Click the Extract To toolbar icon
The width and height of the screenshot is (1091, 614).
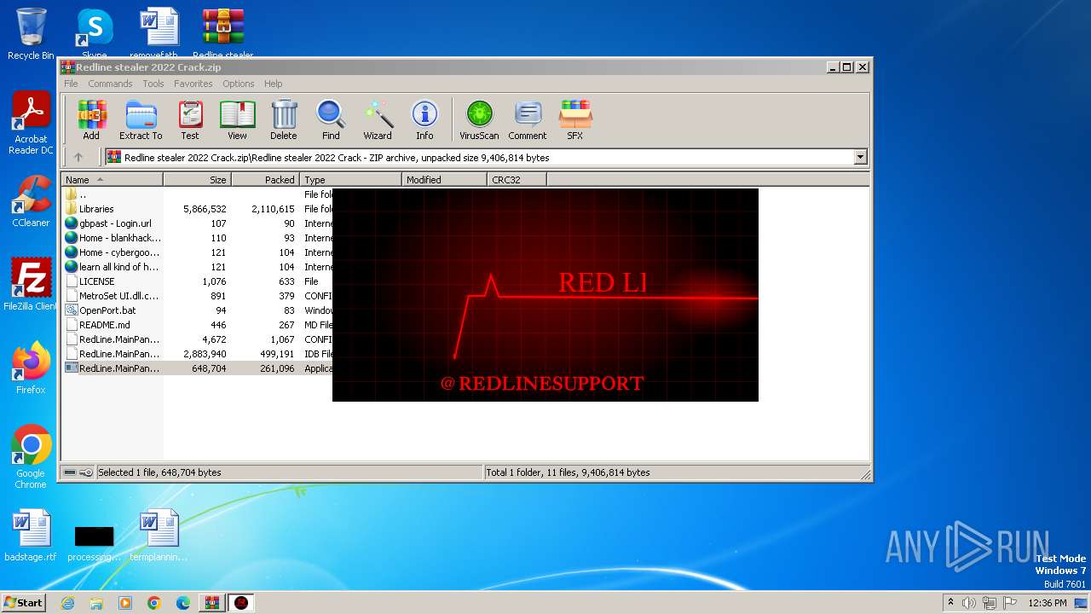(141, 119)
